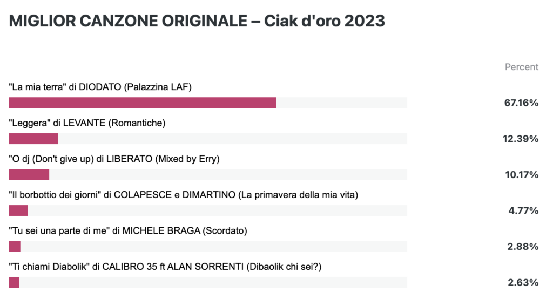Select the "O dj" di LIBERATO label
The height and width of the screenshot is (299, 553).
click(x=114, y=159)
